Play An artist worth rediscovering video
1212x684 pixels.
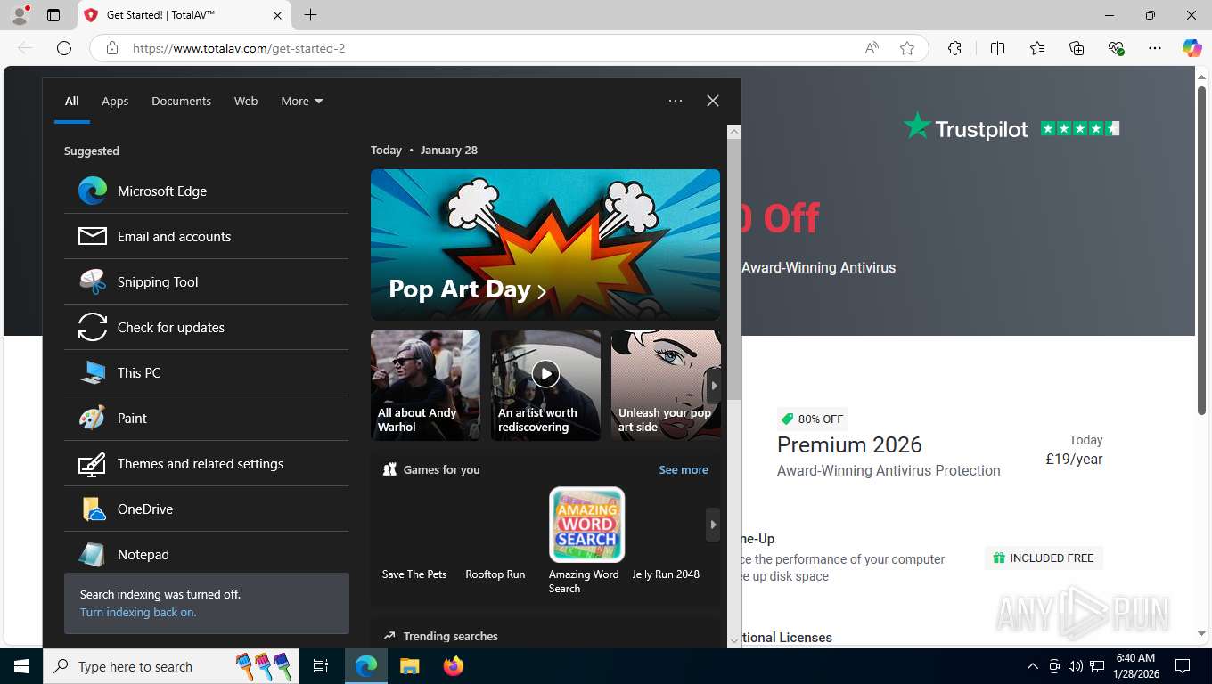coord(545,386)
